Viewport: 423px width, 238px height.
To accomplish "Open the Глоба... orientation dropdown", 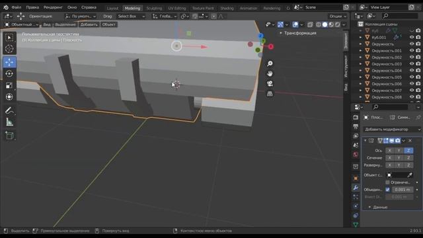I will click(165, 16).
